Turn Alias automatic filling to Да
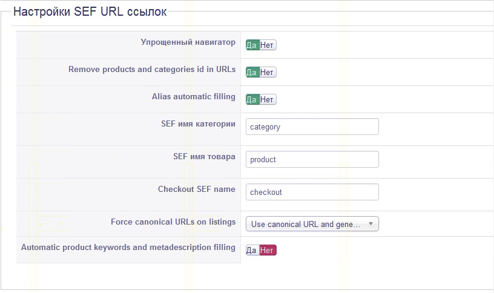This screenshot has height=293, width=494. (x=252, y=99)
